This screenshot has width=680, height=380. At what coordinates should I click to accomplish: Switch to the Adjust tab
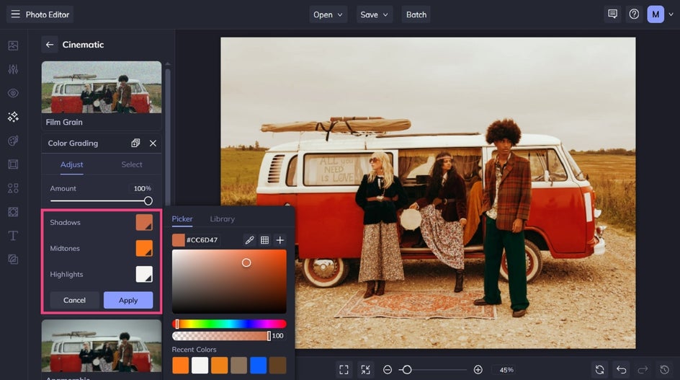71,164
